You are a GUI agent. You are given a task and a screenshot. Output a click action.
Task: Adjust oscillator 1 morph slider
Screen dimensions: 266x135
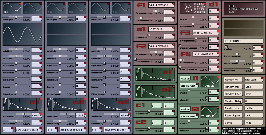pos(16,17)
